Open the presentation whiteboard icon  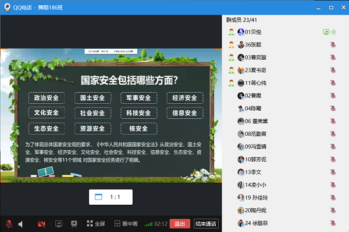pos(74,223)
